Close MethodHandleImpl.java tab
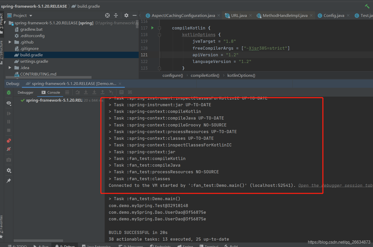The width and height of the screenshot is (373, 247). [311, 16]
